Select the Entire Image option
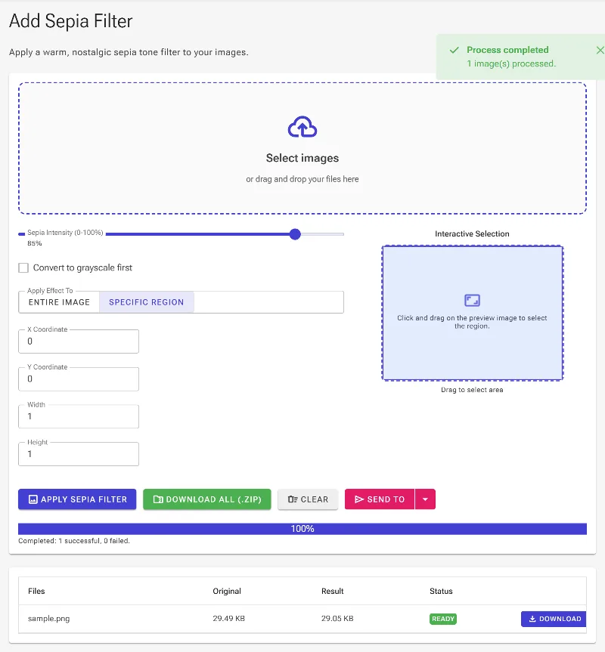The height and width of the screenshot is (652, 605). [59, 302]
